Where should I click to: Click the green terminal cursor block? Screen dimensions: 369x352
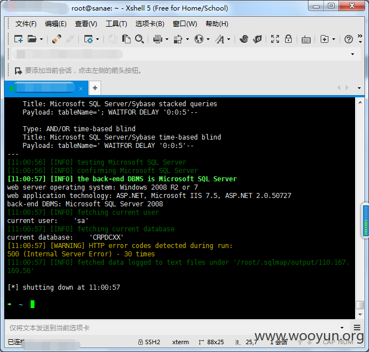pos(32,304)
